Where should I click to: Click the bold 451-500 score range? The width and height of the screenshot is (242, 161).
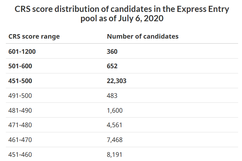point(20,81)
